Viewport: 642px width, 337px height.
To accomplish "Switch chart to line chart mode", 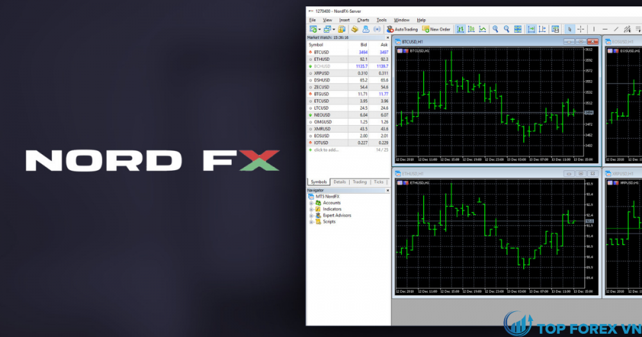I will click(x=482, y=29).
